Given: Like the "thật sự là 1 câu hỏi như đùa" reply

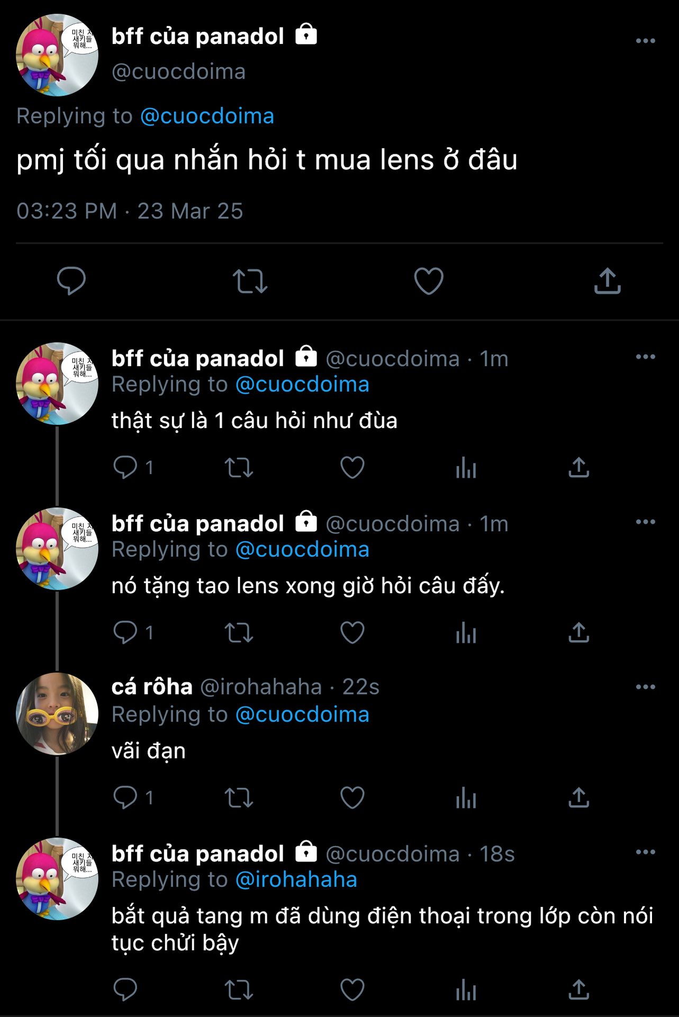Looking at the screenshot, I should coord(352,468).
